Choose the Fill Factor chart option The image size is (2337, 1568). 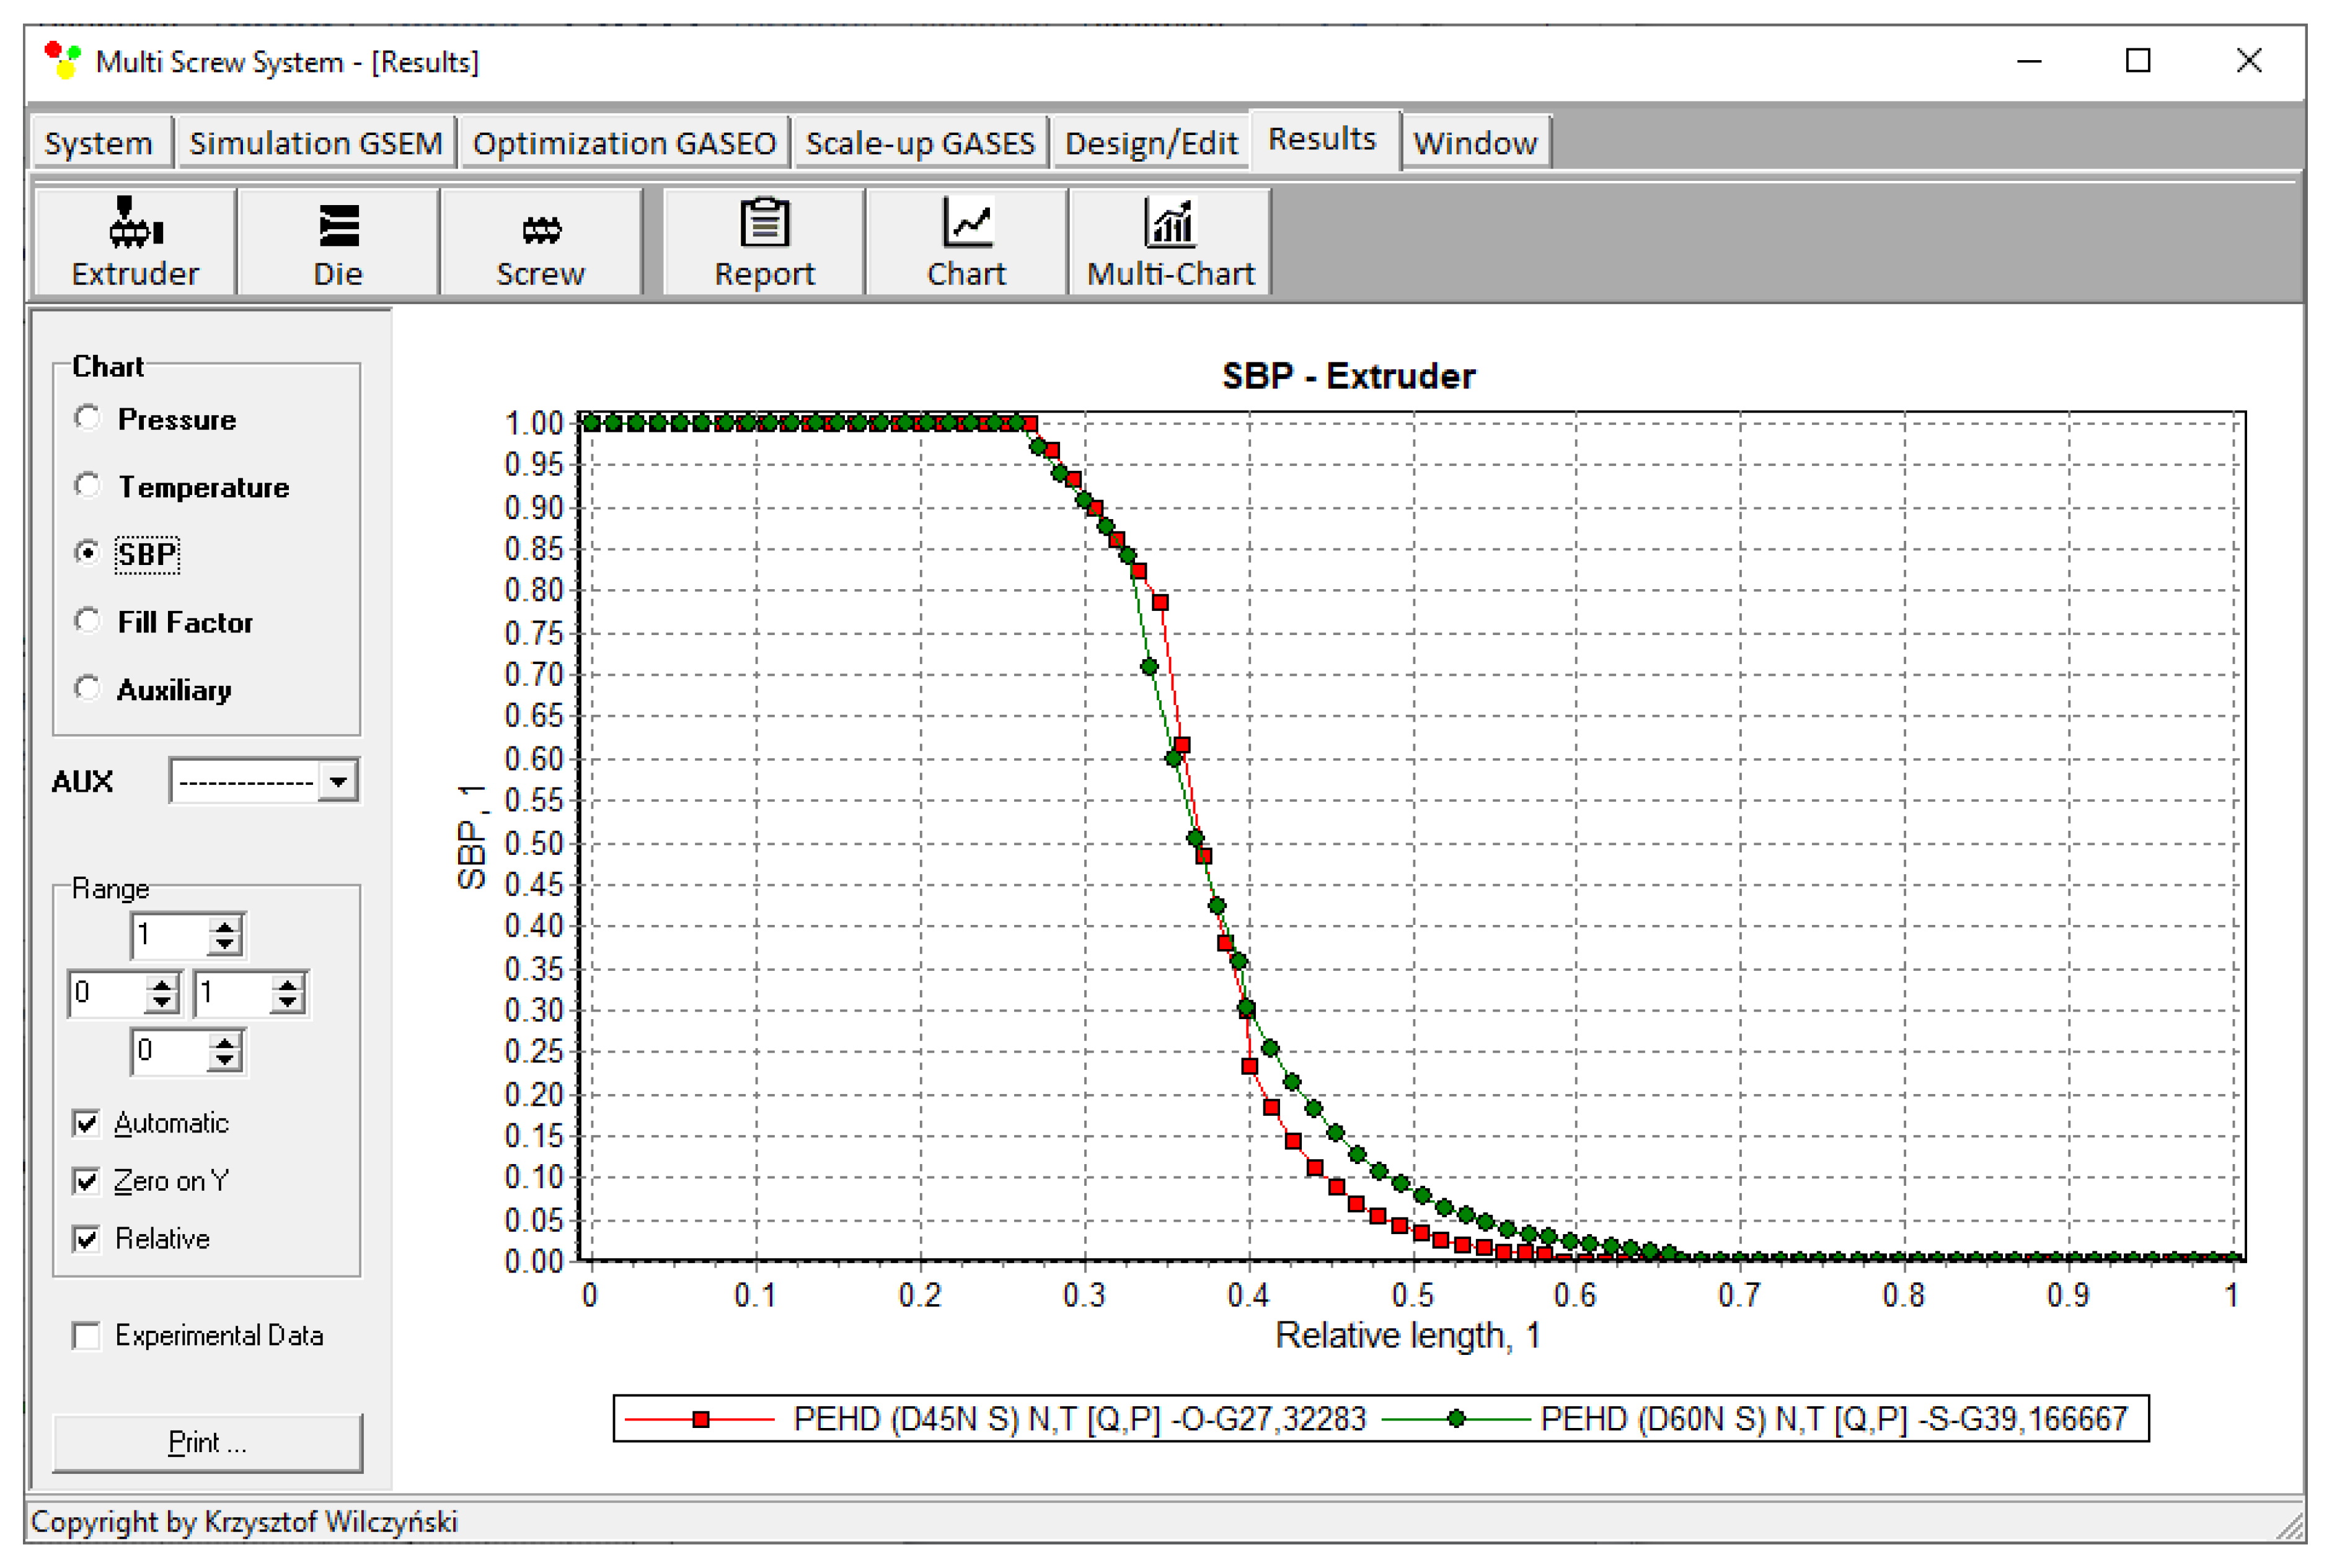point(88,621)
